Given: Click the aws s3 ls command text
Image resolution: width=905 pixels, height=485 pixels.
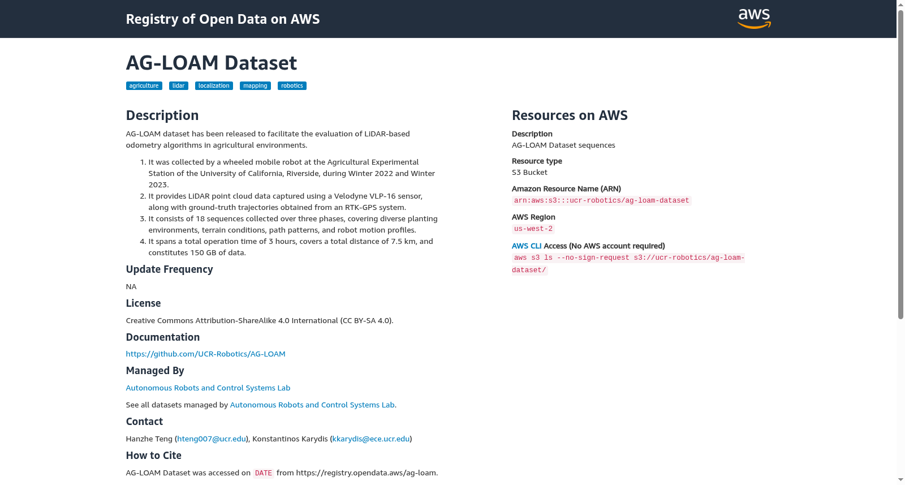Looking at the screenshot, I should (x=628, y=264).
